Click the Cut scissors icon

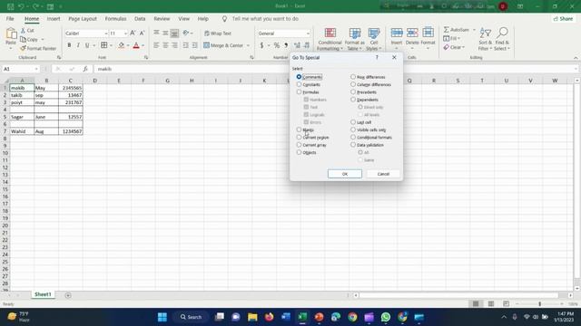pos(23,30)
